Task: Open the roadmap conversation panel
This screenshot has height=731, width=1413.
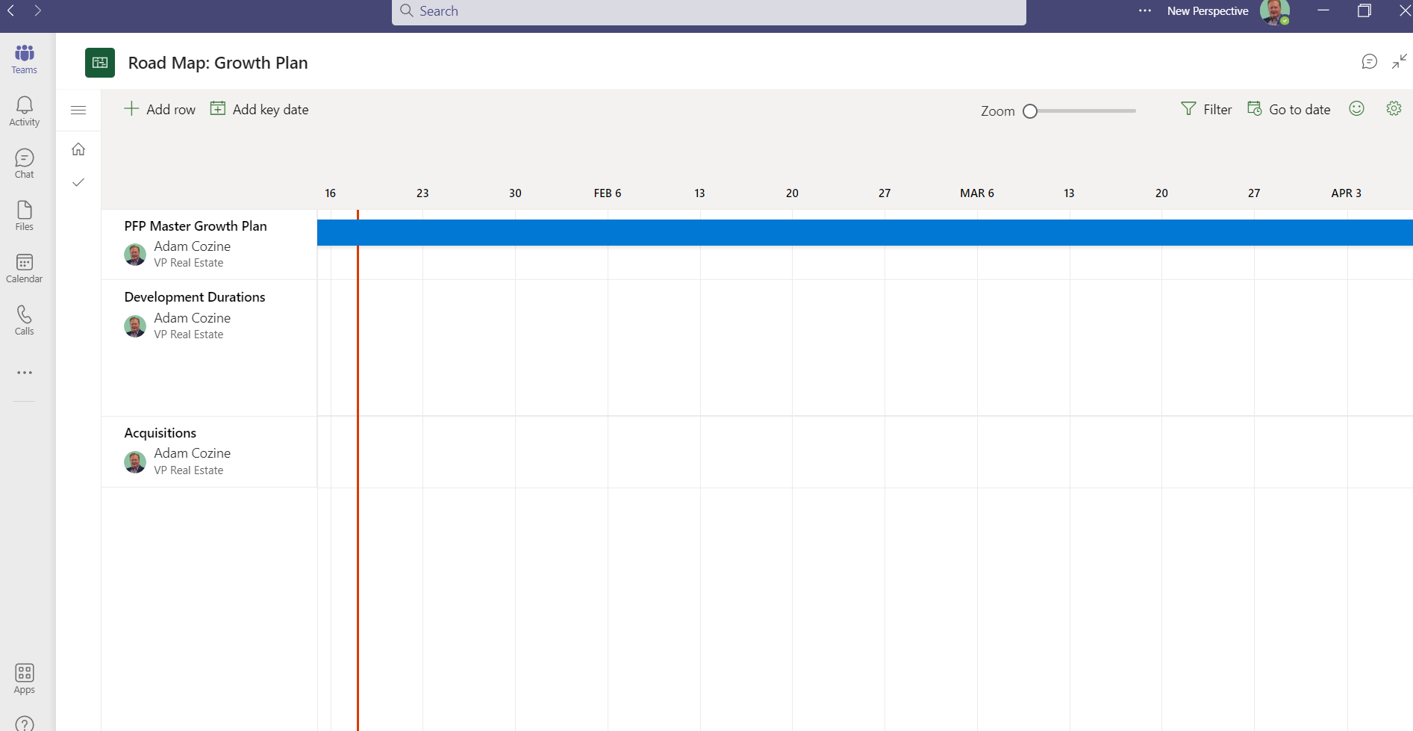Action: (x=1369, y=62)
